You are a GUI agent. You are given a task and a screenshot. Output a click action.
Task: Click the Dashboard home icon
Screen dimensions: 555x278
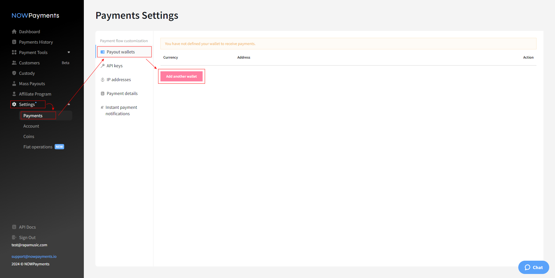tap(14, 31)
